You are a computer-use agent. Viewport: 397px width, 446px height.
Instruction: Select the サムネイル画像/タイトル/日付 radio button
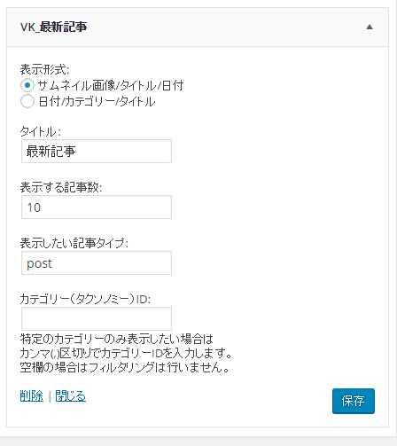(x=27, y=85)
